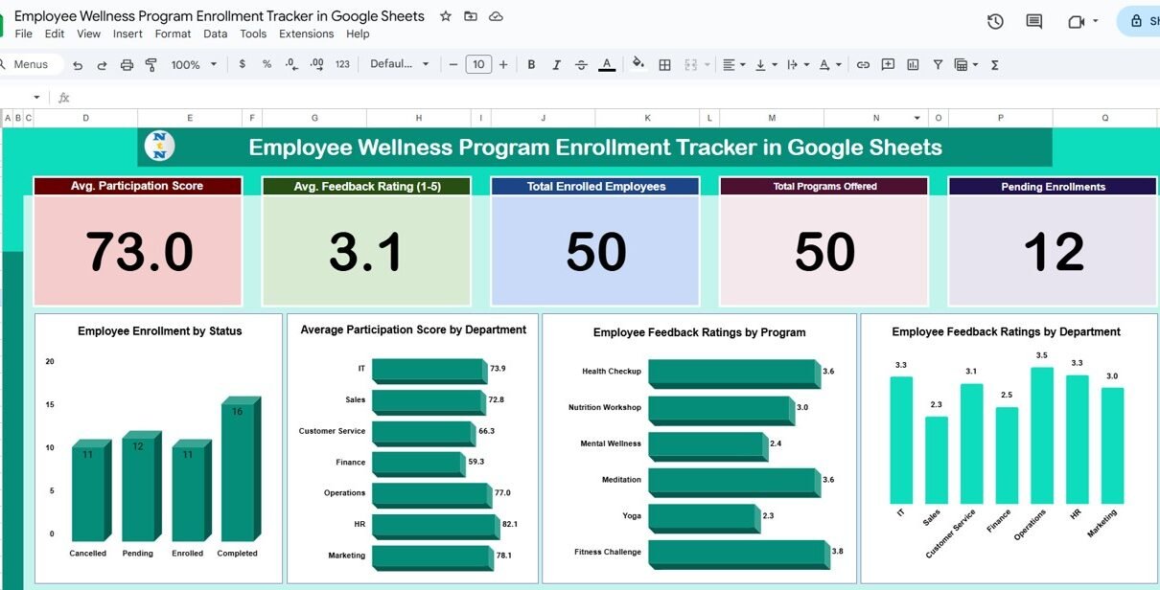Toggle Bold formatting
The image size is (1160, 590).
point(531,65)
